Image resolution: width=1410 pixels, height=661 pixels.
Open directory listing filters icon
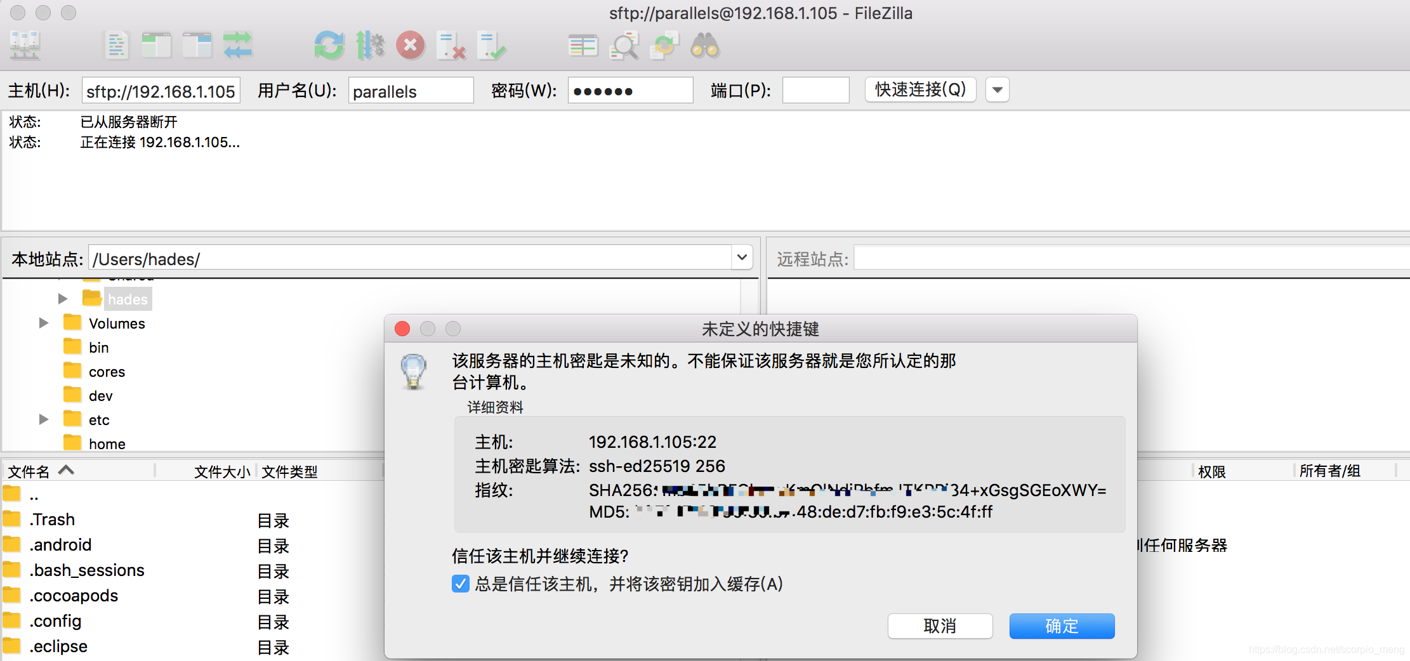click(x=583, y=46)
